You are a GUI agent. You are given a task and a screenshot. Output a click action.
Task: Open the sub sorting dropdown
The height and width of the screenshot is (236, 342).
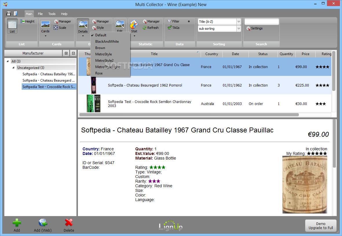coord(239,29)
